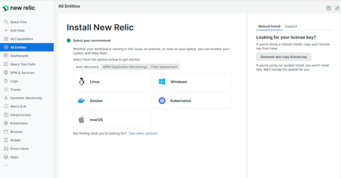This screenshot has height=178, width=341.
Task: Switch to APM (Application Monitoring) tab
Action: tap(125, 67)
